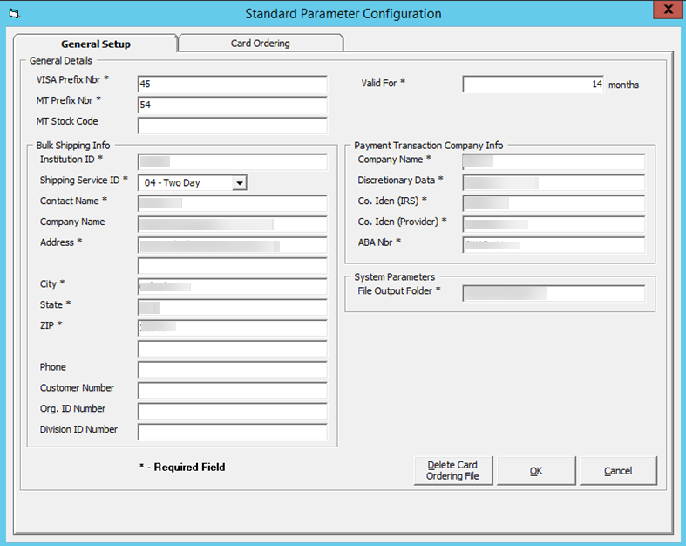This screenshot has width=686, height=546.
Task: Click the 'months' label
Action: click(x=623, y=85)
